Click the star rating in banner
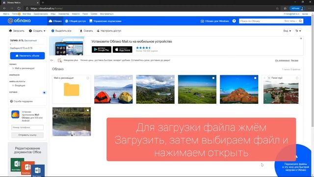The image size is (314, 177). (143, 48)
